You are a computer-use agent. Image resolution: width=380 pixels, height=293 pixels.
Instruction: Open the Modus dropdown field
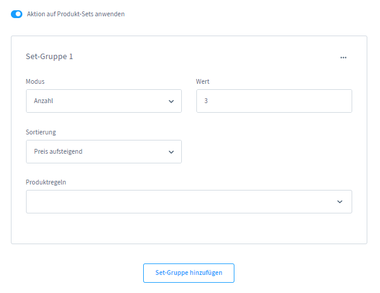97,101
